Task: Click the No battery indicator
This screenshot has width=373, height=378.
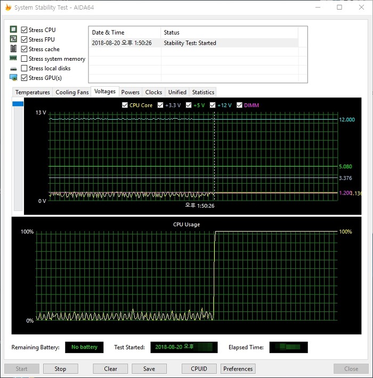Action: click(x=84, y=347)
